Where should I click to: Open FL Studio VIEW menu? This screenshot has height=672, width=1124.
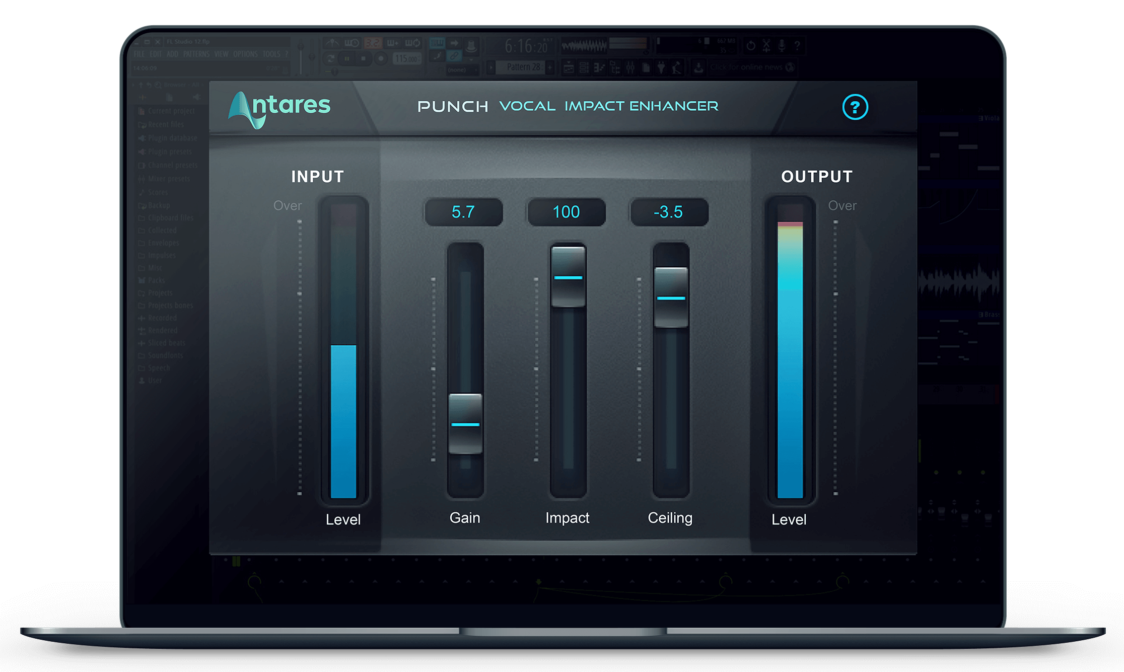pyautogui.click(x=221, y=54)
